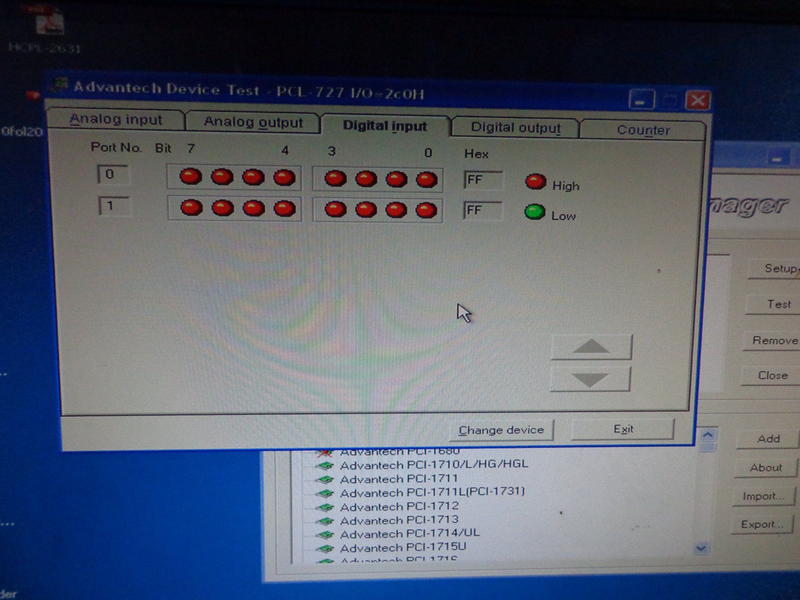Click Add in the device manager window
Viewport: 800px width, 600px height.
pos(768,439)
